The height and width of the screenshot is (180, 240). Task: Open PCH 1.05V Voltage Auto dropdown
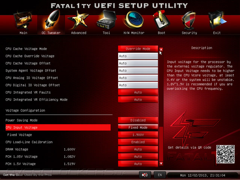[x=138, y=157]
